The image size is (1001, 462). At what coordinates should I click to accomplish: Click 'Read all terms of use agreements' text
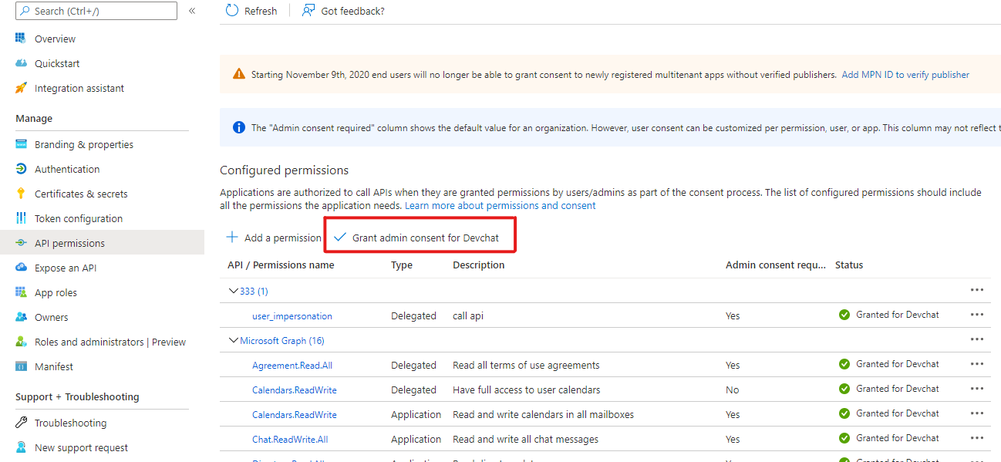[526, 365]
